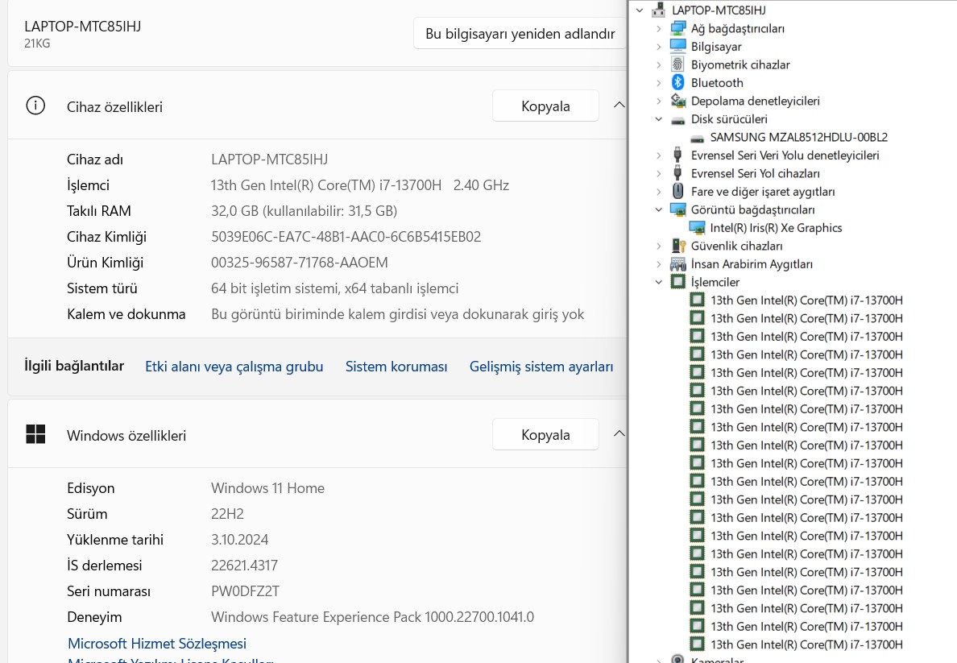The width and height of the screenshot is (957, 663).
Task: Click the Edisyon value Windows 11 Home
Action: click(x=268, y=488)
